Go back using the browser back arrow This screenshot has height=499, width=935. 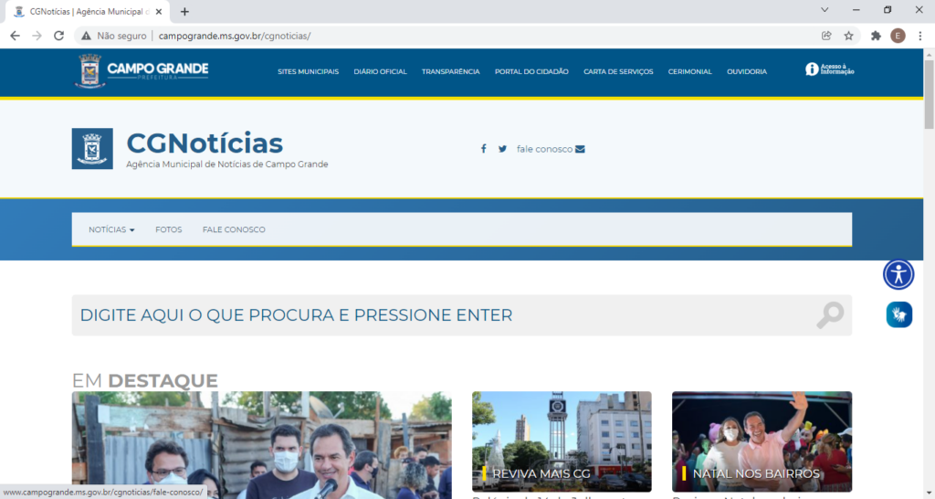click(x=15, y=36)
